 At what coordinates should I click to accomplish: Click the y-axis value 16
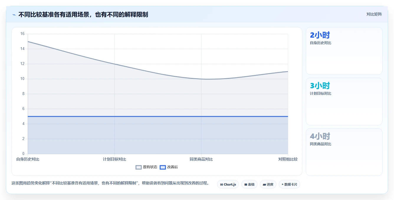point(22,34)
